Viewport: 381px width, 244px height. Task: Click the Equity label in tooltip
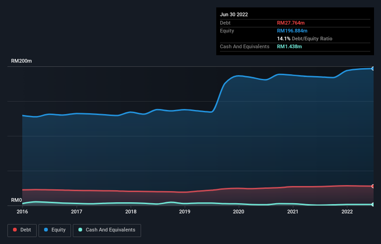click(227, 31)
